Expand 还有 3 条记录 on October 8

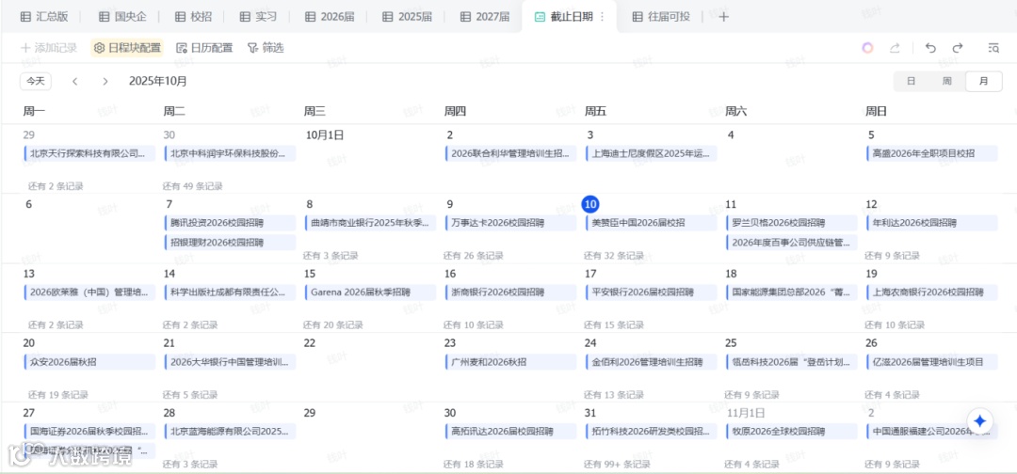331,255
